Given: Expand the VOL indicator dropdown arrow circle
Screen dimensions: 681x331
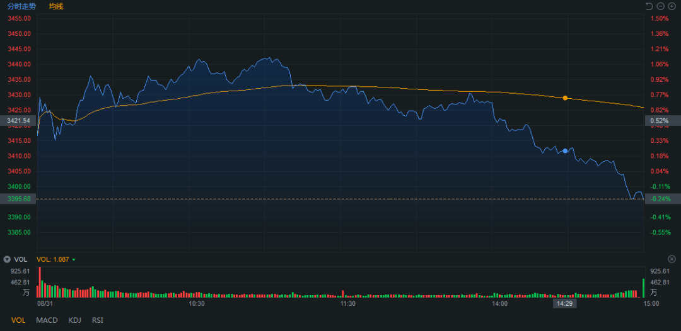Looking at the screenshot, I should coord(7,259).
